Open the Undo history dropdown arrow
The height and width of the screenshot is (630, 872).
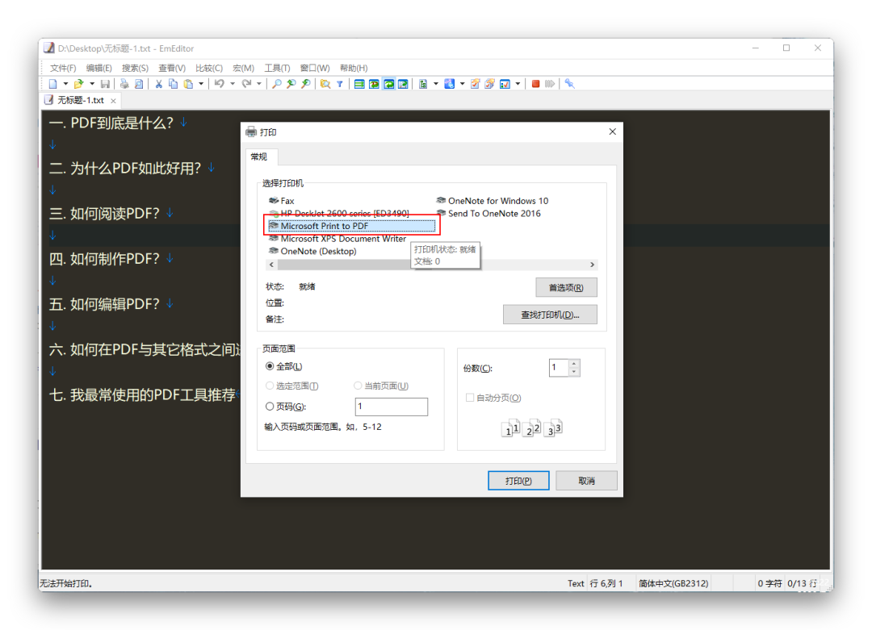233,84
